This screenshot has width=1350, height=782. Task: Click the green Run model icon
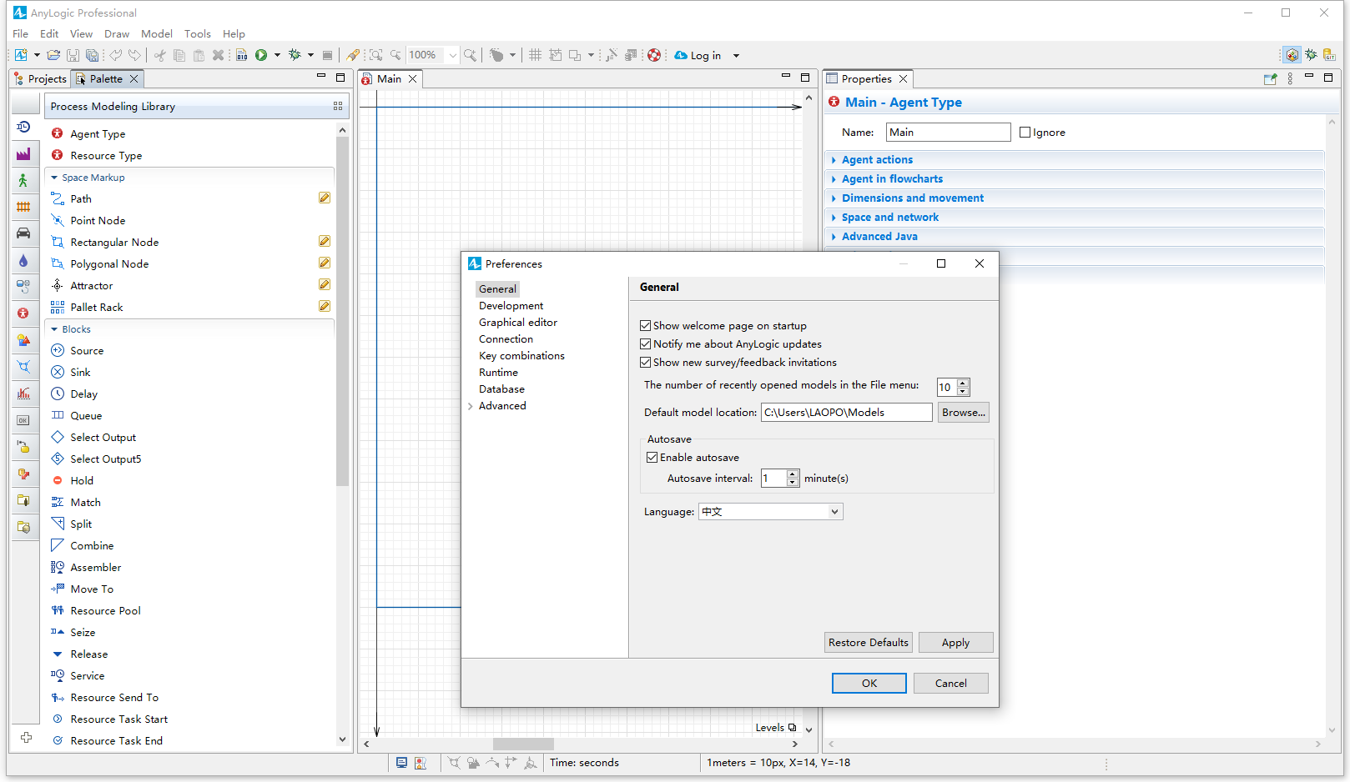click(261, 55)
